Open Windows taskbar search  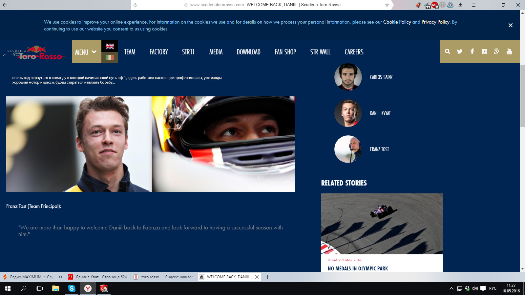click(x=24, y=288)
